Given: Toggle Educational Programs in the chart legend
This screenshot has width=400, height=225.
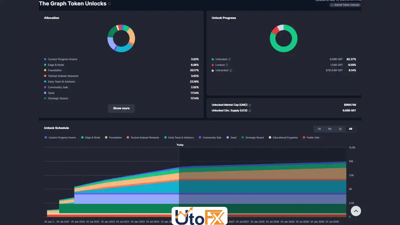Looking at the screenshot, I should point(283,137).
